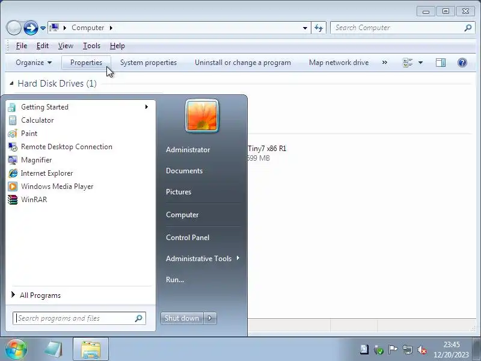Click the user account flower picture
This screenshot has height=361, width=481.
click(x=202, y=116)
